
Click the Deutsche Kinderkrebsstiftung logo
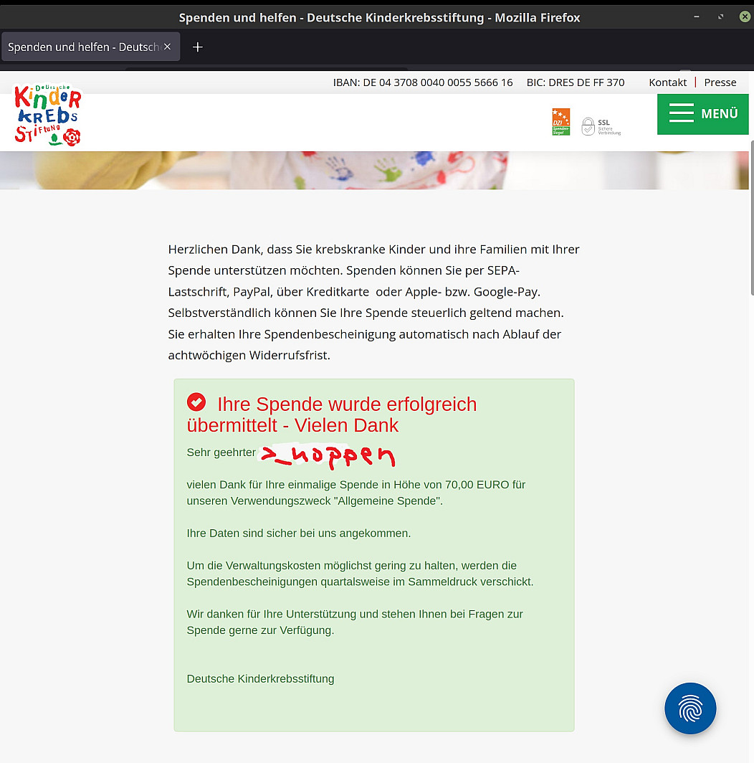click(x=47, y=115)
